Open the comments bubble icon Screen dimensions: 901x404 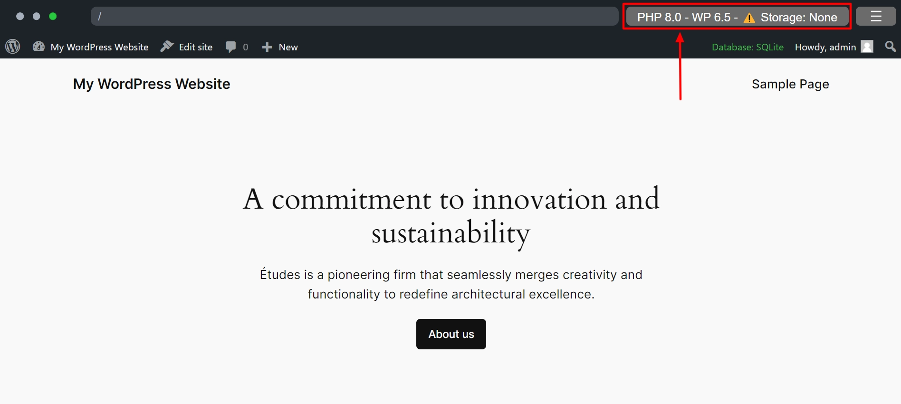pos(231,47)
